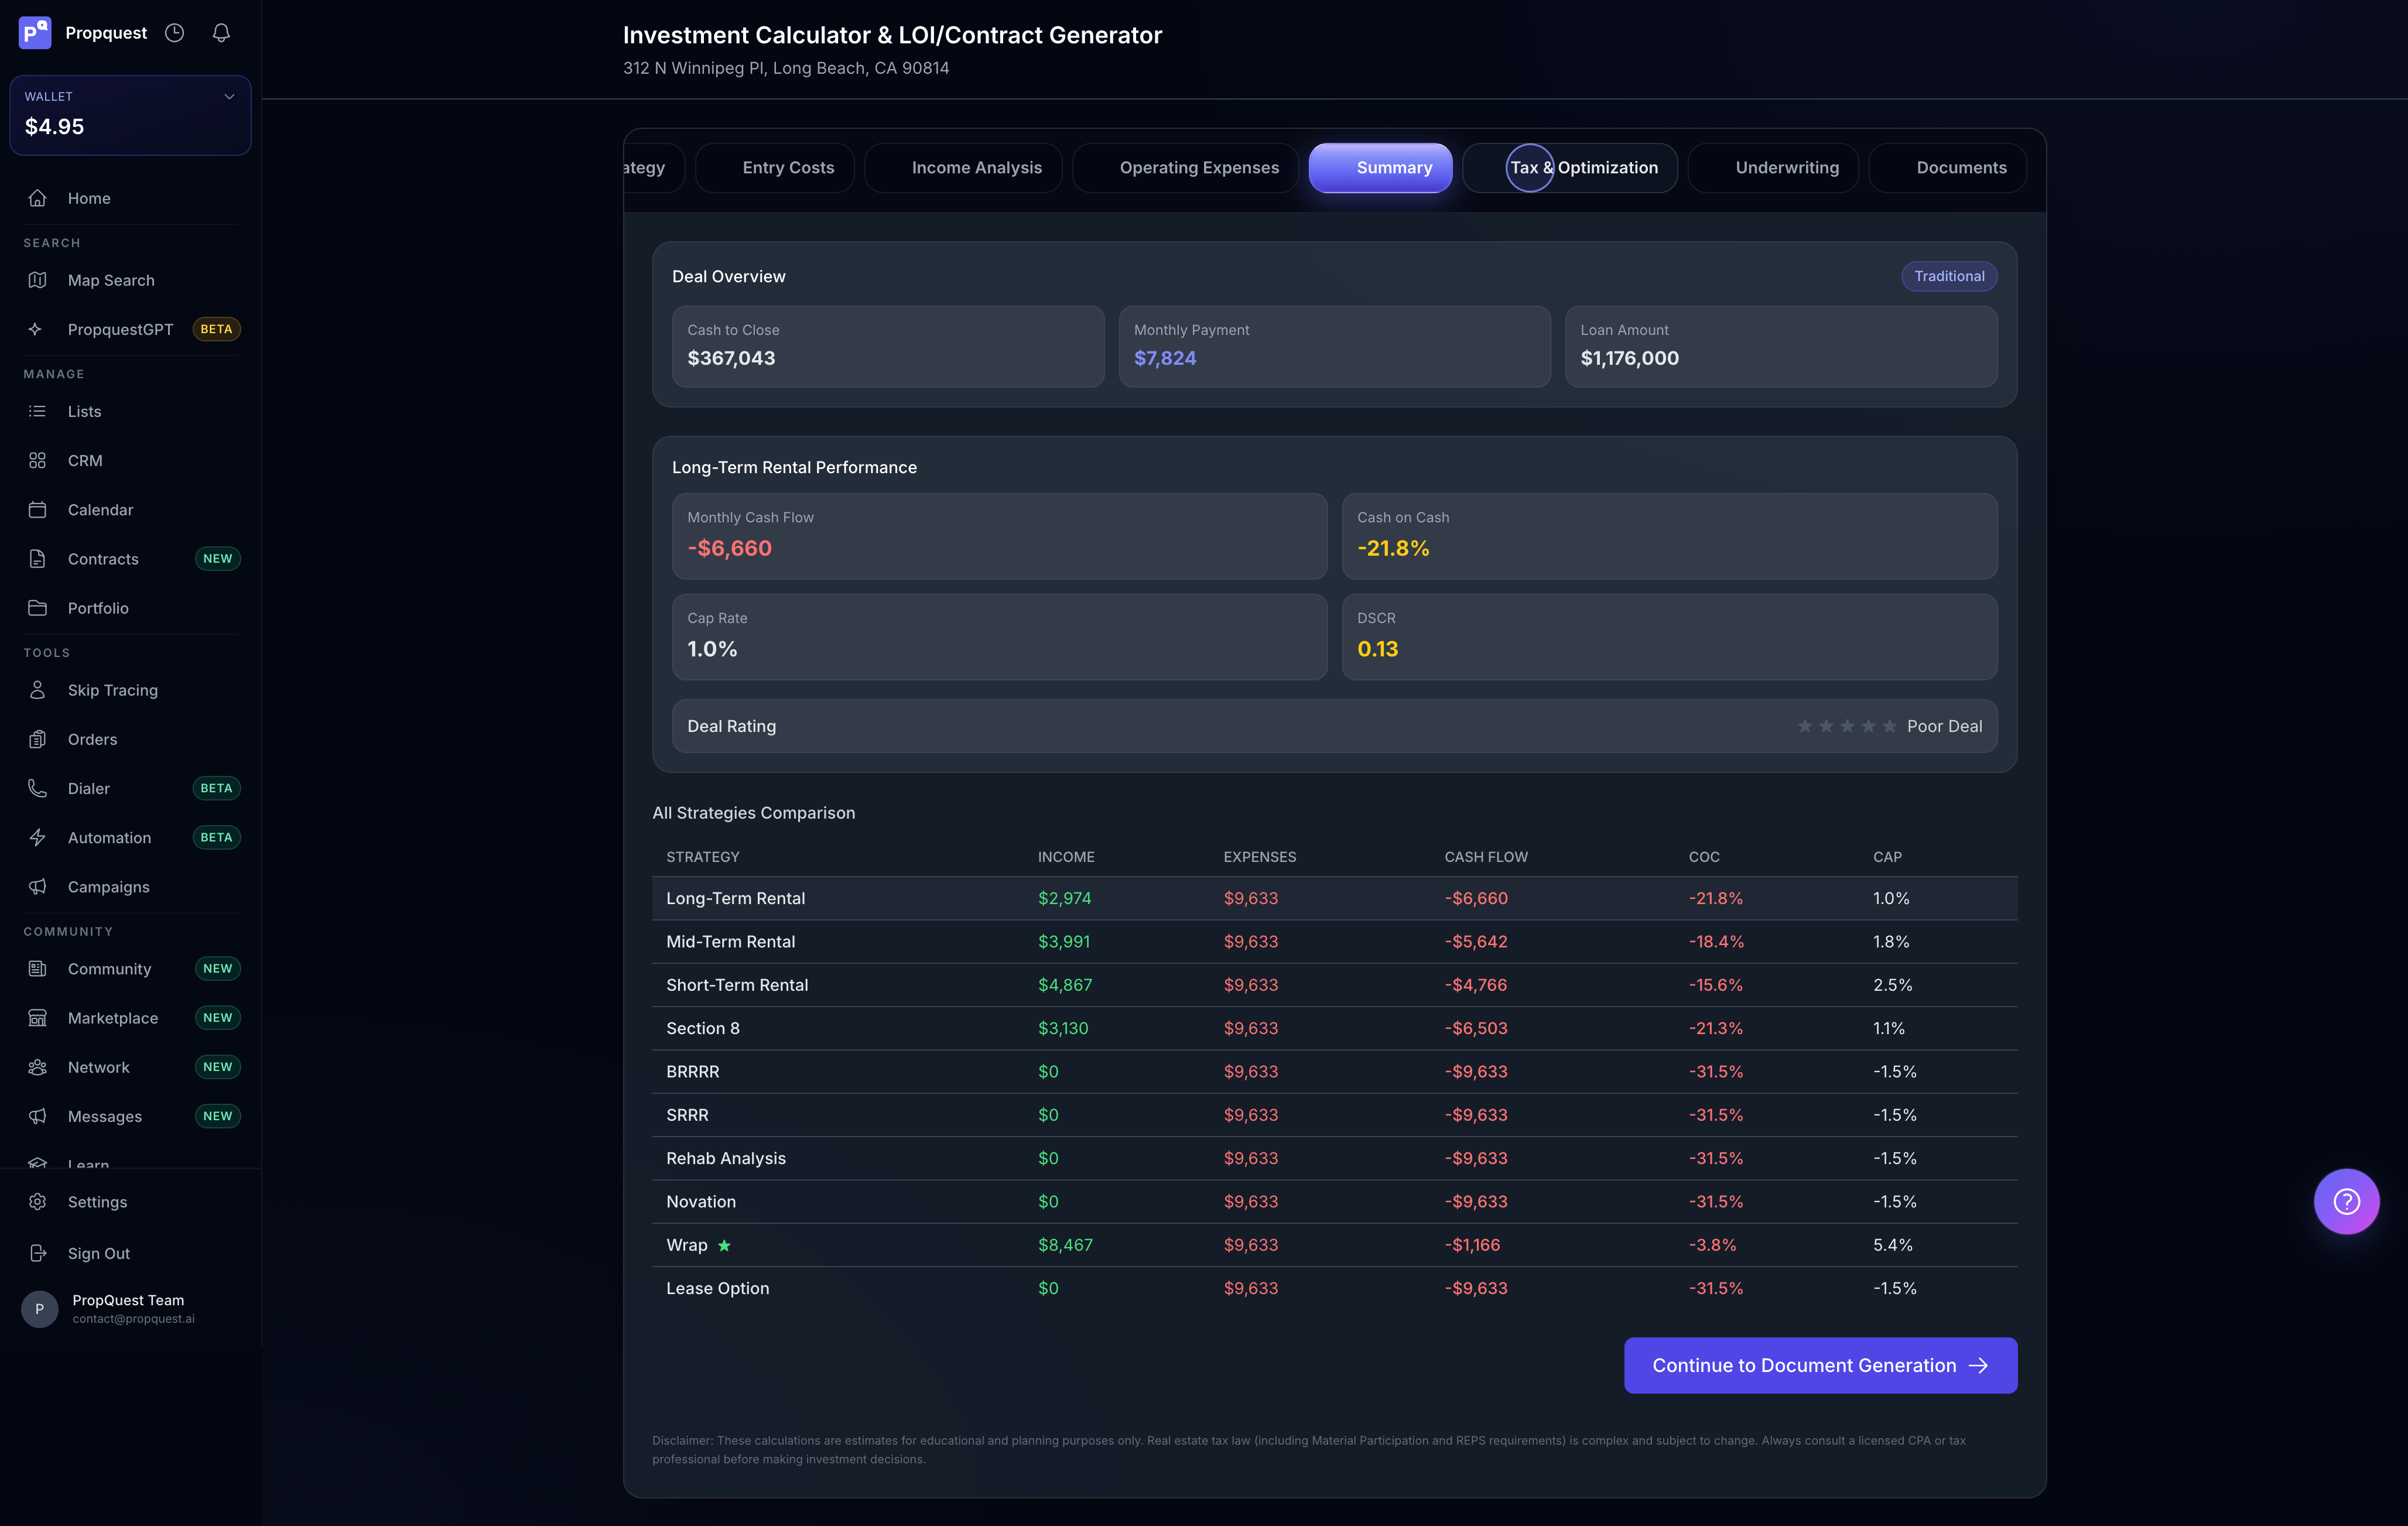The height and width of the screenshot is (1526, 2408).
Task: Go to the Underwriting tab
Action: 1773,168
